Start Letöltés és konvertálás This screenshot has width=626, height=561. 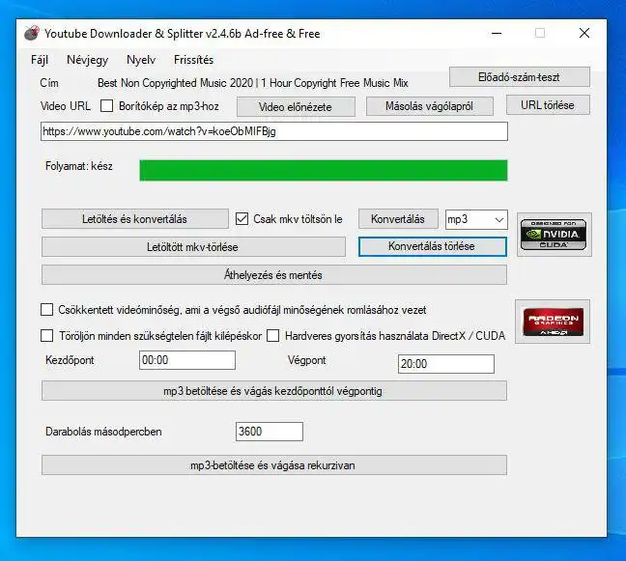click(x=135, y=219)
